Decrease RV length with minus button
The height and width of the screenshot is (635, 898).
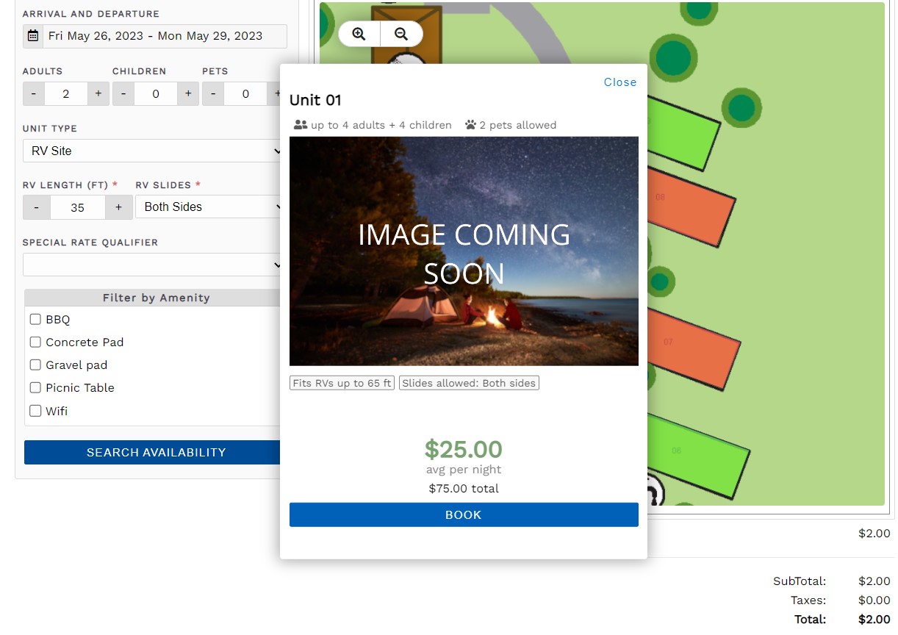click(x=37, y=207)
